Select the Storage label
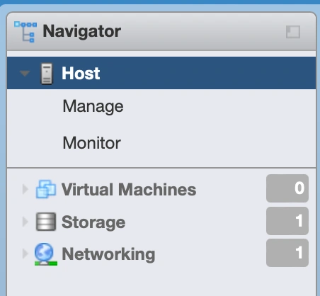This screenshot has width=320, height=296. (93, 222)
